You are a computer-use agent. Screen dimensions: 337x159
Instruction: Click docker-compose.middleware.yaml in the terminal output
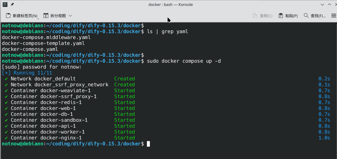tap(46, 38)
